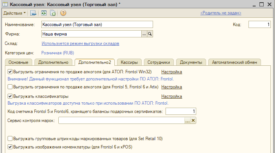This screenshot has height=153, width=275.
Task: Open the Действия dropdown menu
Action: click(x=14, y=13)
